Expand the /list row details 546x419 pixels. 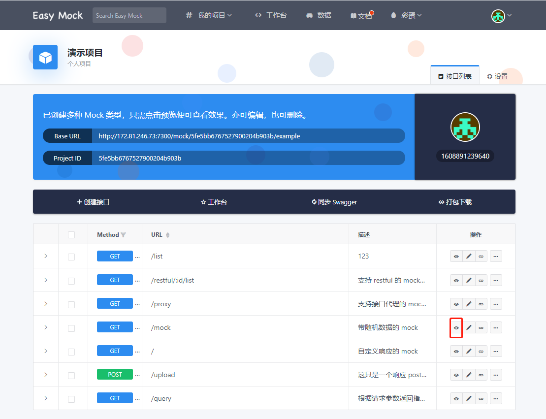coord(46,256)
